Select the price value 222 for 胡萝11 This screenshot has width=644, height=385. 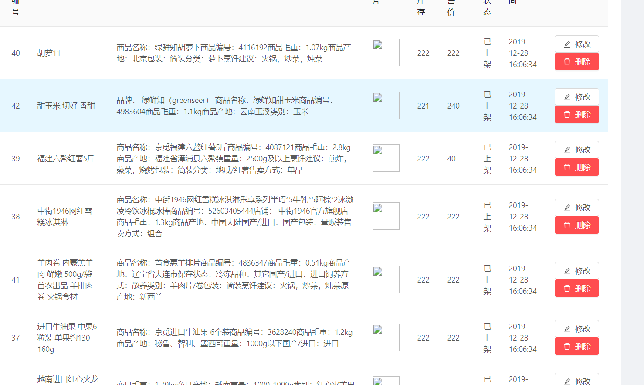pos(454,53)
